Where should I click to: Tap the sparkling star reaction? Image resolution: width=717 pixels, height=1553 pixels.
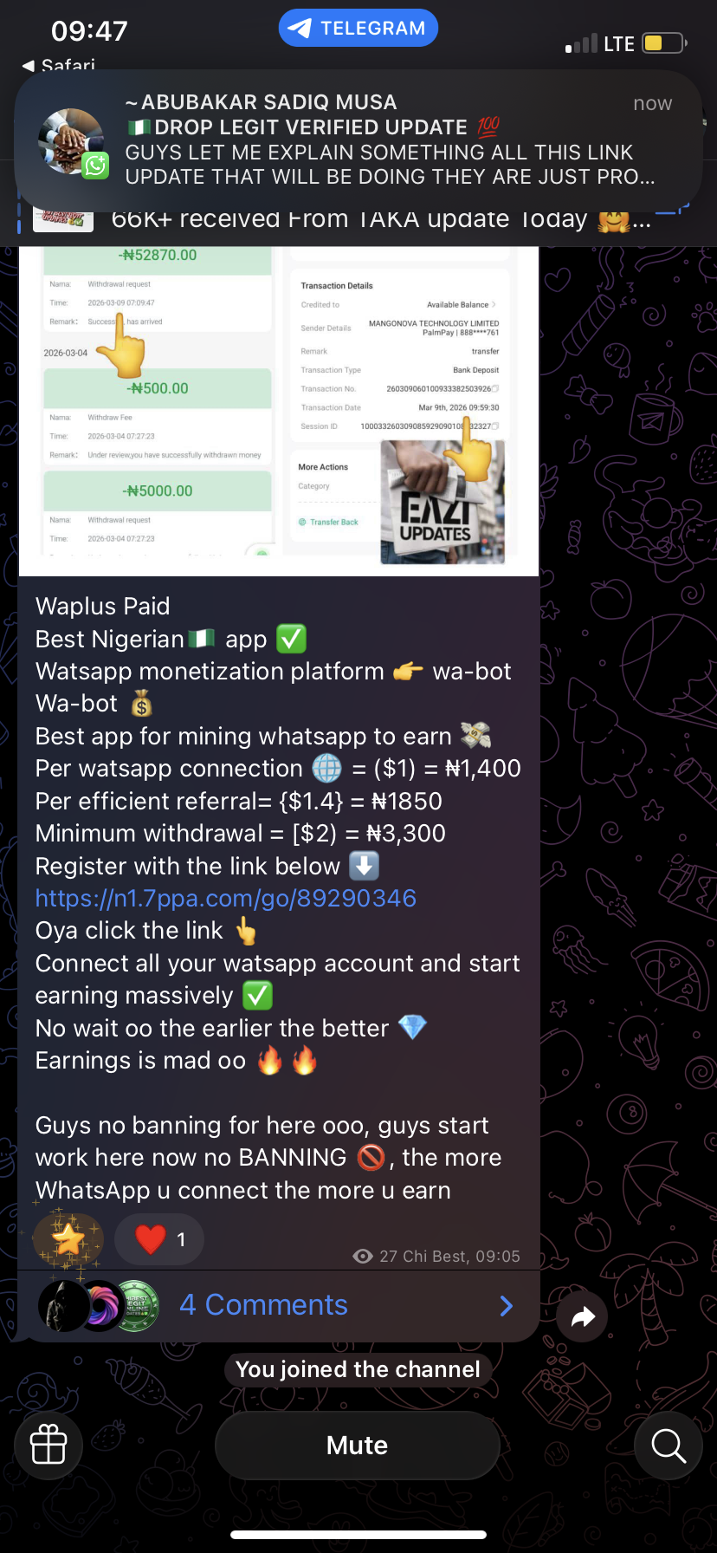point(68,1239)
